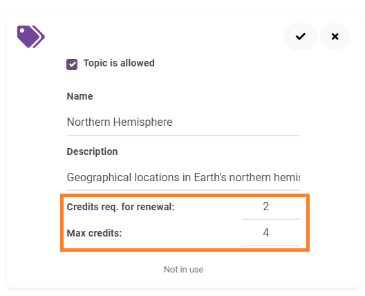Click the Name field label
The image size is (365, 296).
pos(80,96)
